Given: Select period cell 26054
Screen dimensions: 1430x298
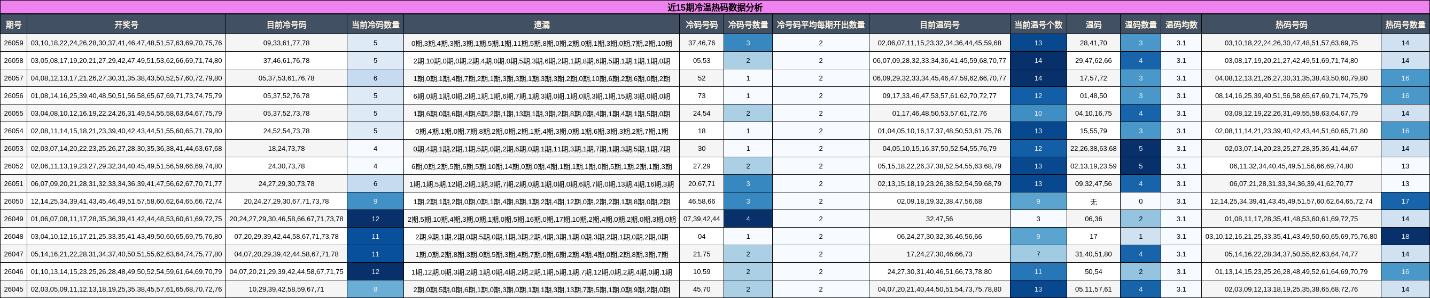Looking at the screenshot, I should tap(13, 131).
